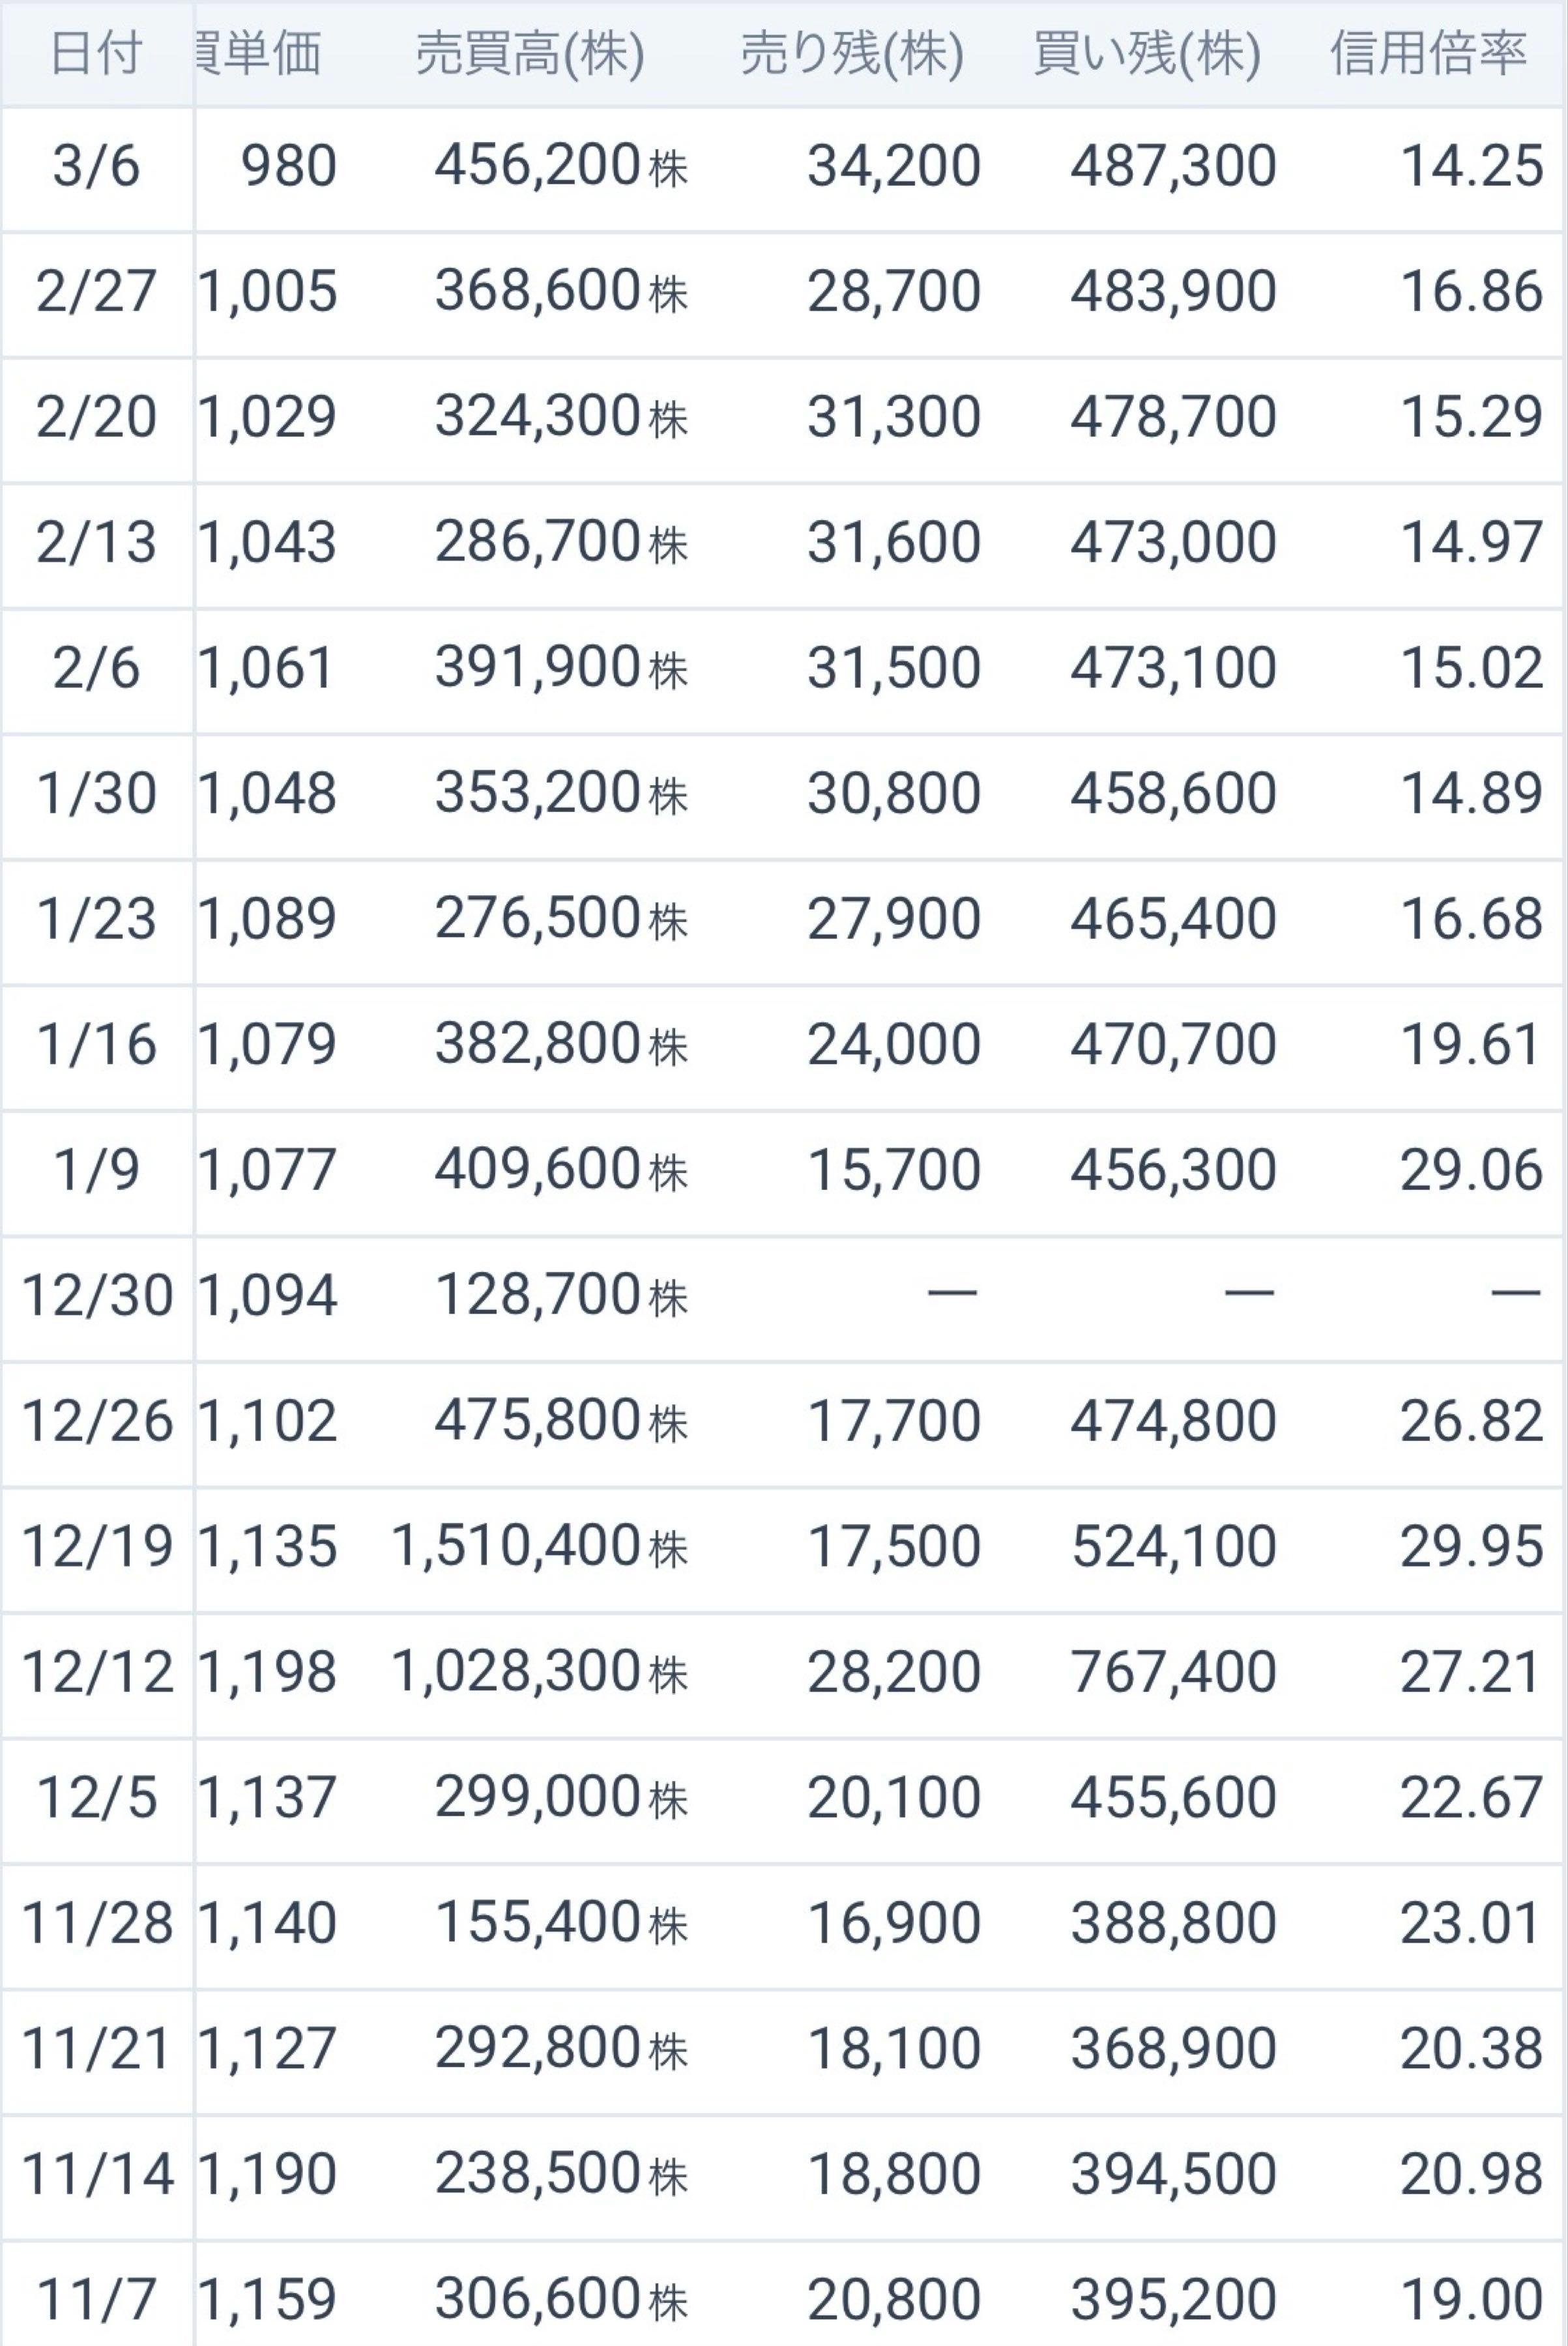Click the 売買高(株) column header
Image resolution: width=1568 pixels, height=2346 pixels.
pos(529,53)
